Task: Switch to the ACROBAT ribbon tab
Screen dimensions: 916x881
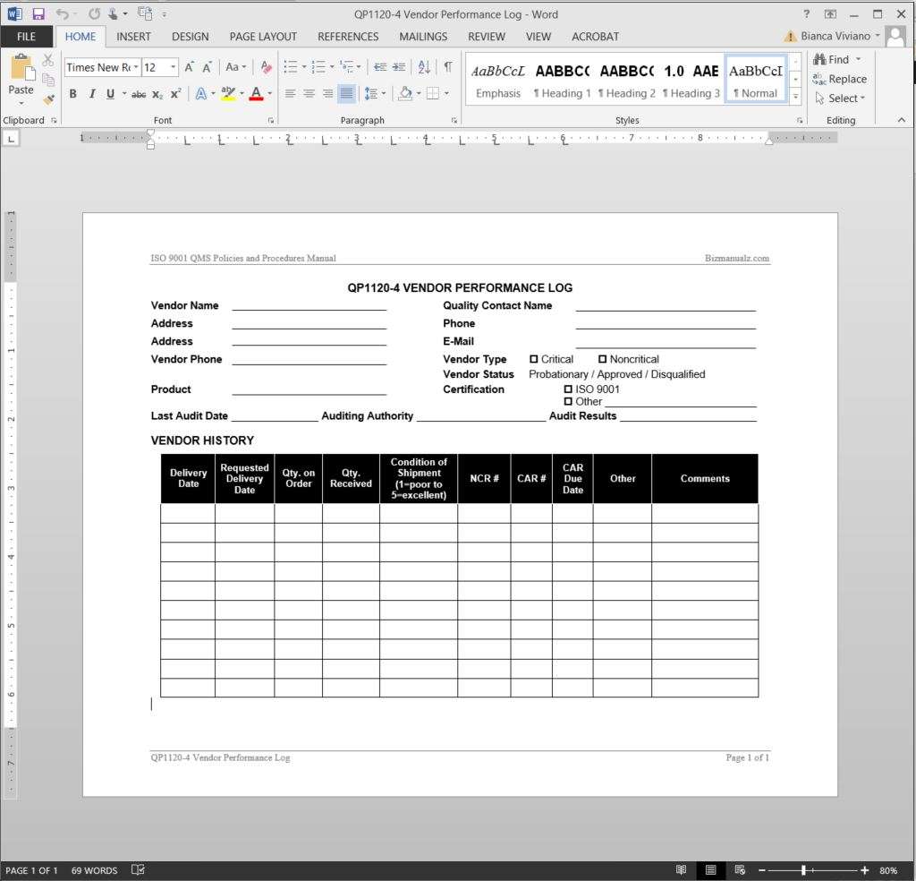Action: pos(595,36)
